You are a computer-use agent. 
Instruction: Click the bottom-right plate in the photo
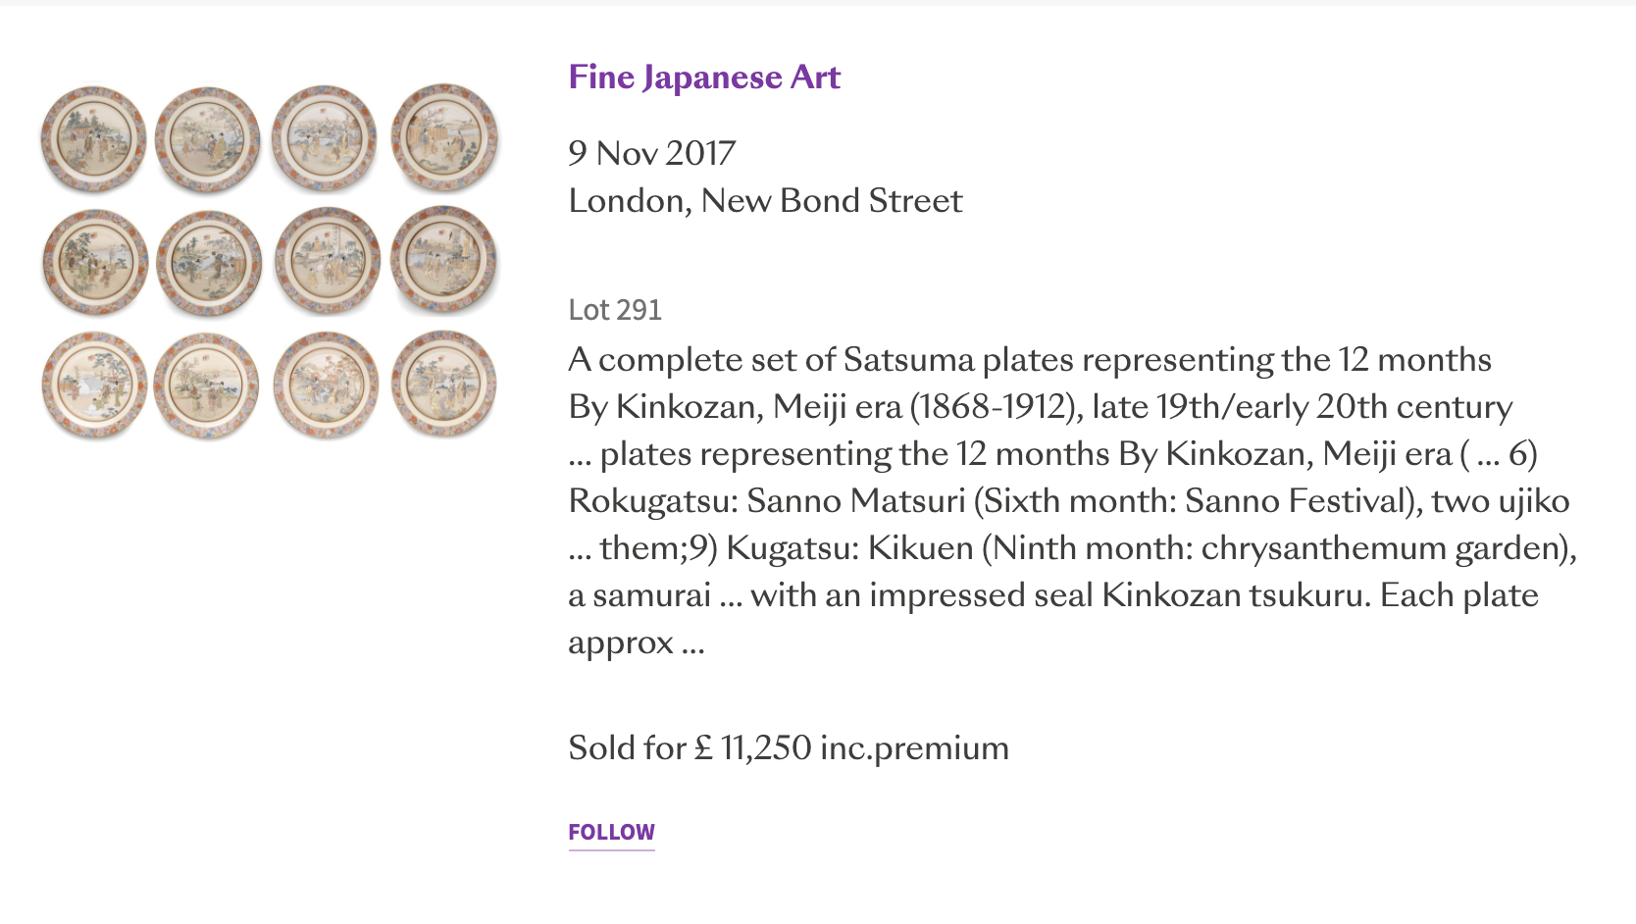tap(443, 383)
